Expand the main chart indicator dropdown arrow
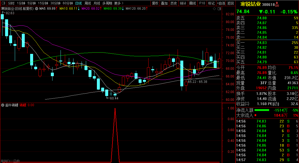 [36, 9]
